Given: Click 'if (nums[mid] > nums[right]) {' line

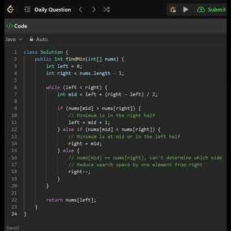Looking at the screenshot, I should (x=99, y=108).
